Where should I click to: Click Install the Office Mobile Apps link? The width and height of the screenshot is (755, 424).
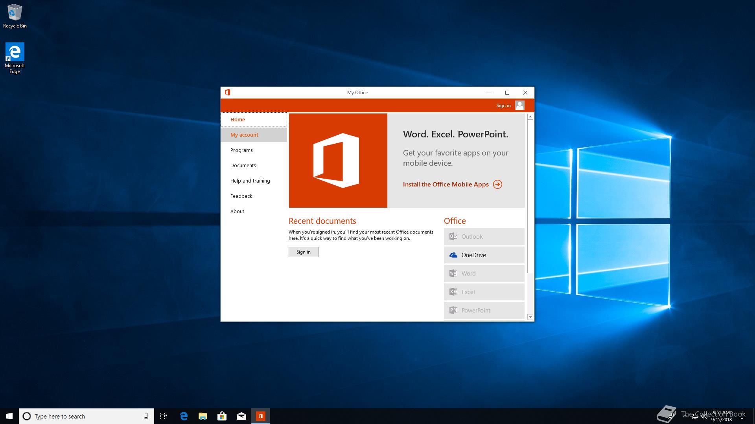446,184
